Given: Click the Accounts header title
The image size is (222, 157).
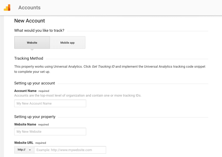Looking at the screenshot, I should [x=29, y=8].
